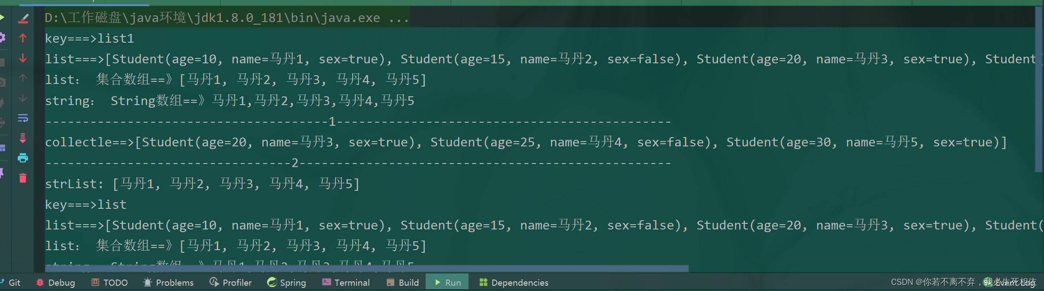Open run settings gear icon
Viewport: 1044px width, 291px height.
(2, 38)
